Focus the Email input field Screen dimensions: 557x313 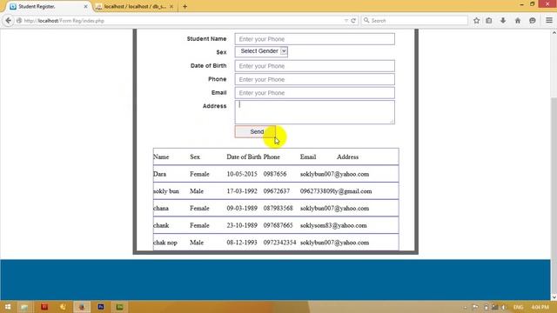314,93
